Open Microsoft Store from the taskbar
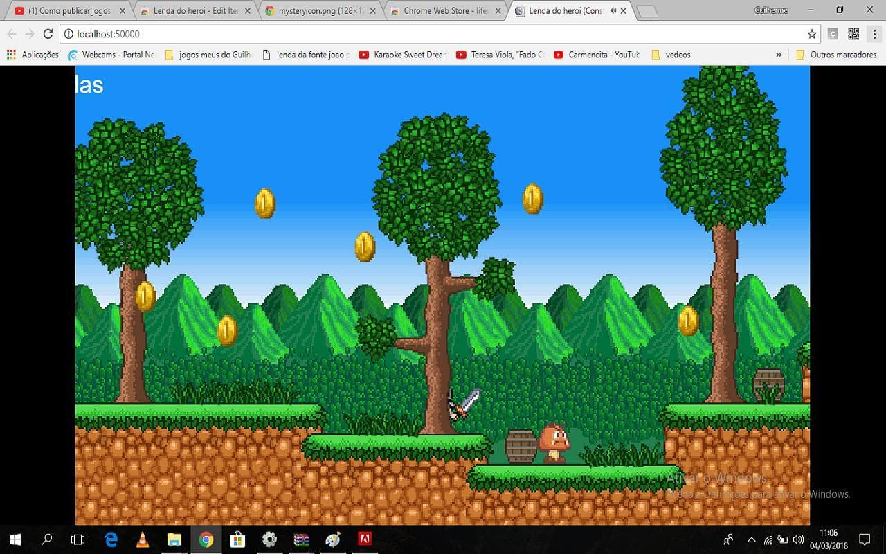Viewport: 886px width, 554px height. pyautogui.click(x=237, y=539)
